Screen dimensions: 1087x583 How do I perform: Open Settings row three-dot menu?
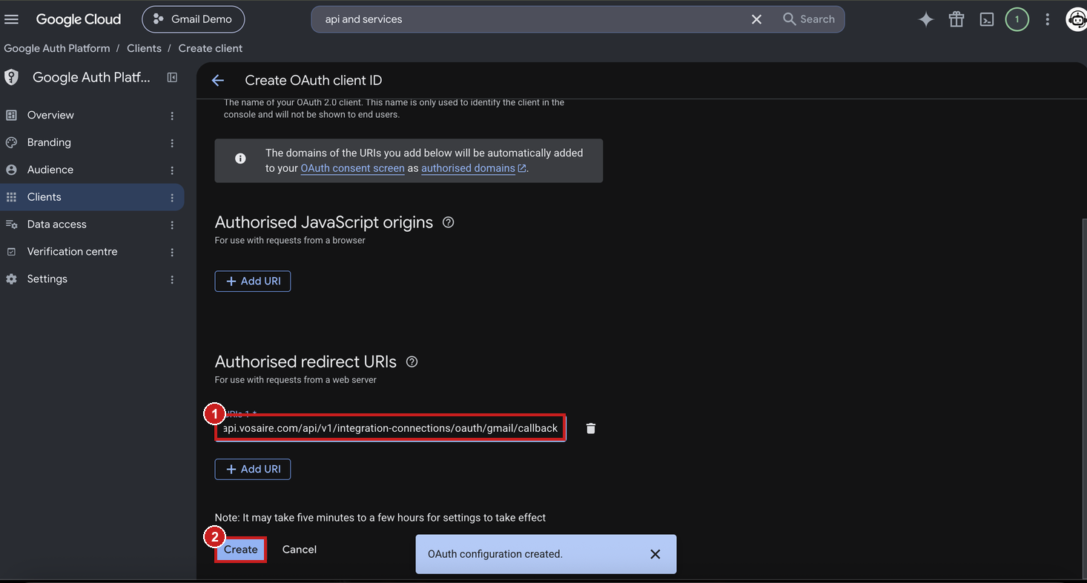click(x=172, y=280)
